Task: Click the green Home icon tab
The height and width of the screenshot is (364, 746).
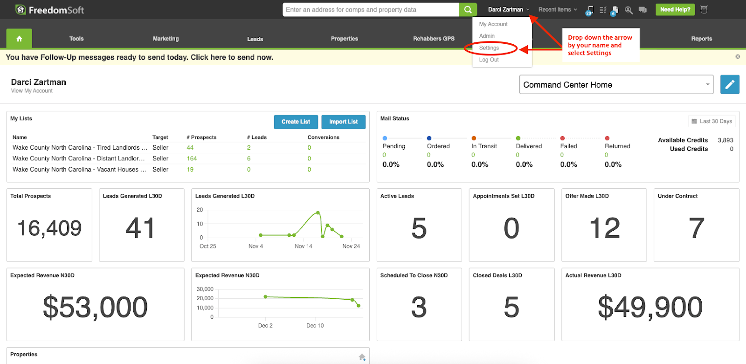Action: coord(19,39)
